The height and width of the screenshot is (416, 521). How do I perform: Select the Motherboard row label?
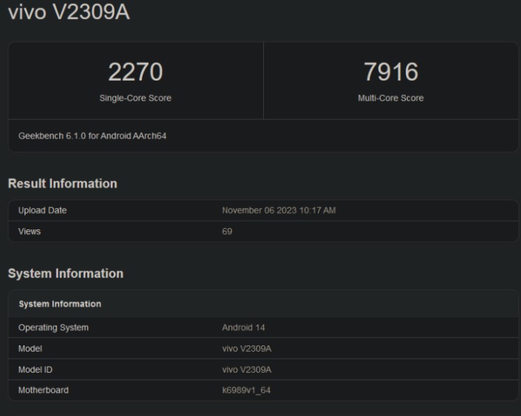point(43,390)
